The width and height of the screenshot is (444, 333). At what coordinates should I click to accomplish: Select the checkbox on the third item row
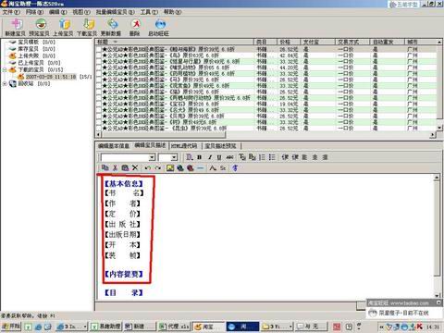99,61
